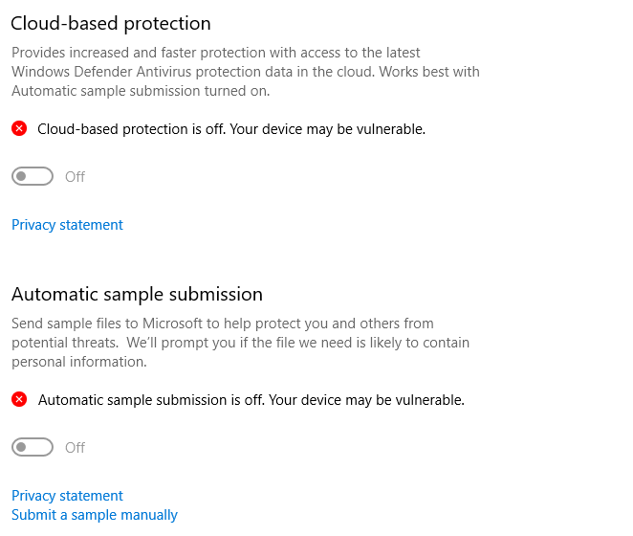633x536 pixels.
Task: Select the Cloud-based protection heading
Action: pos(111,23)
